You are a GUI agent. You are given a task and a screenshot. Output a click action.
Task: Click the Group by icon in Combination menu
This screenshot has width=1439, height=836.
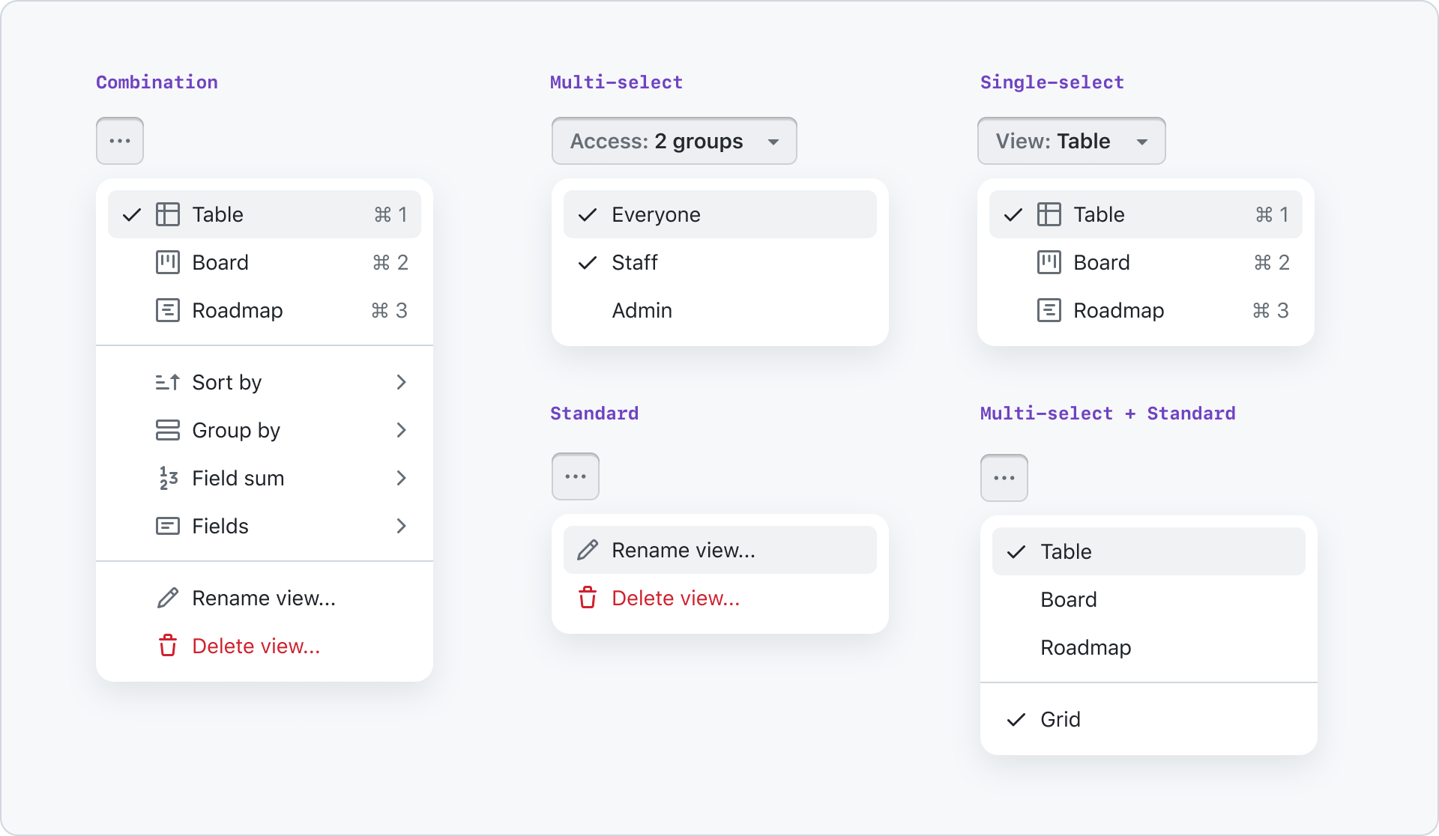tap(166, 430)
